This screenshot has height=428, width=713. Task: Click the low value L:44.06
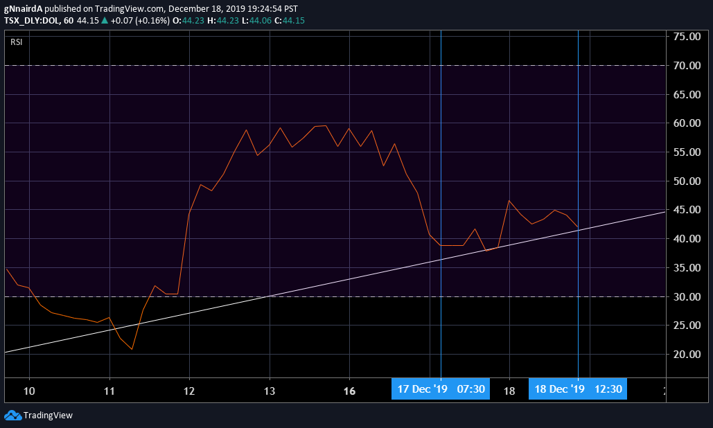pyautogui.click(x=256, y=21)
